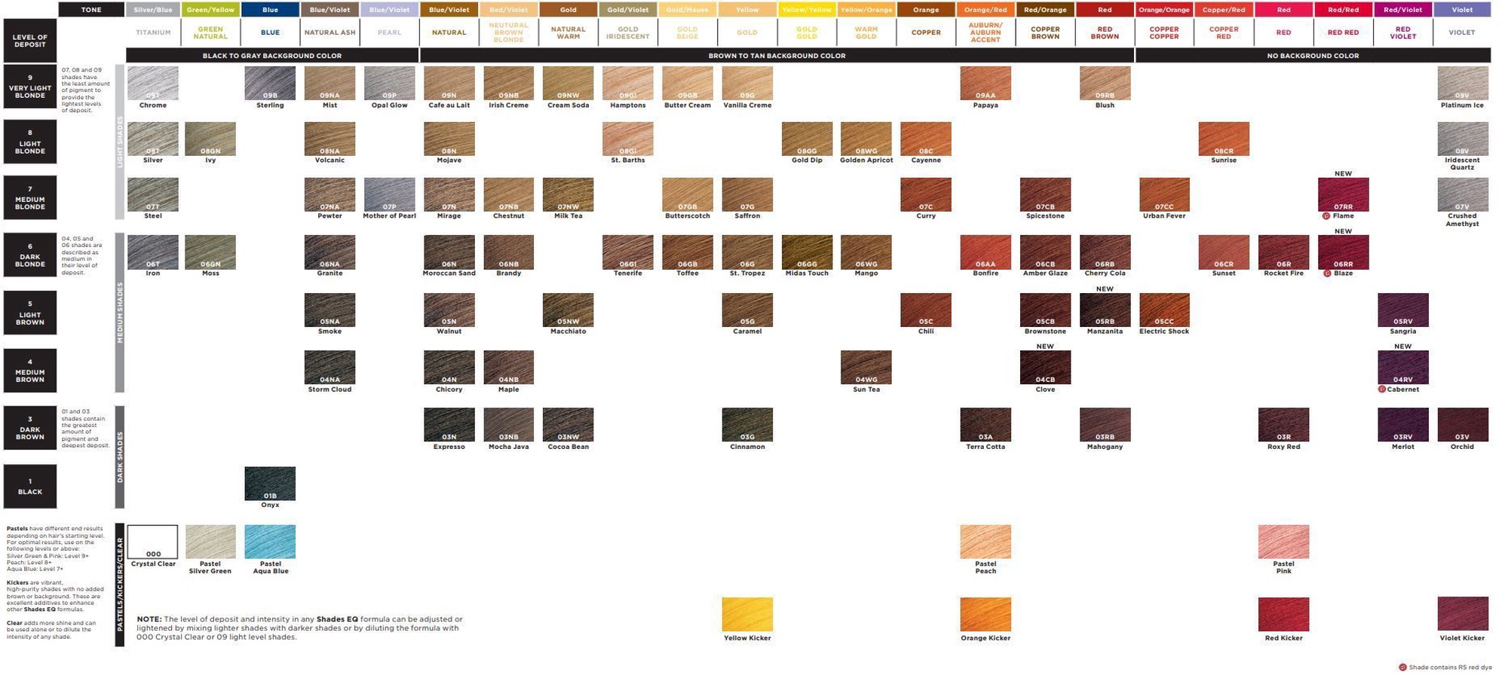Choose the Pastel Aqua Blue swatch
1508x675 pixels.
(x=270, y=542)
